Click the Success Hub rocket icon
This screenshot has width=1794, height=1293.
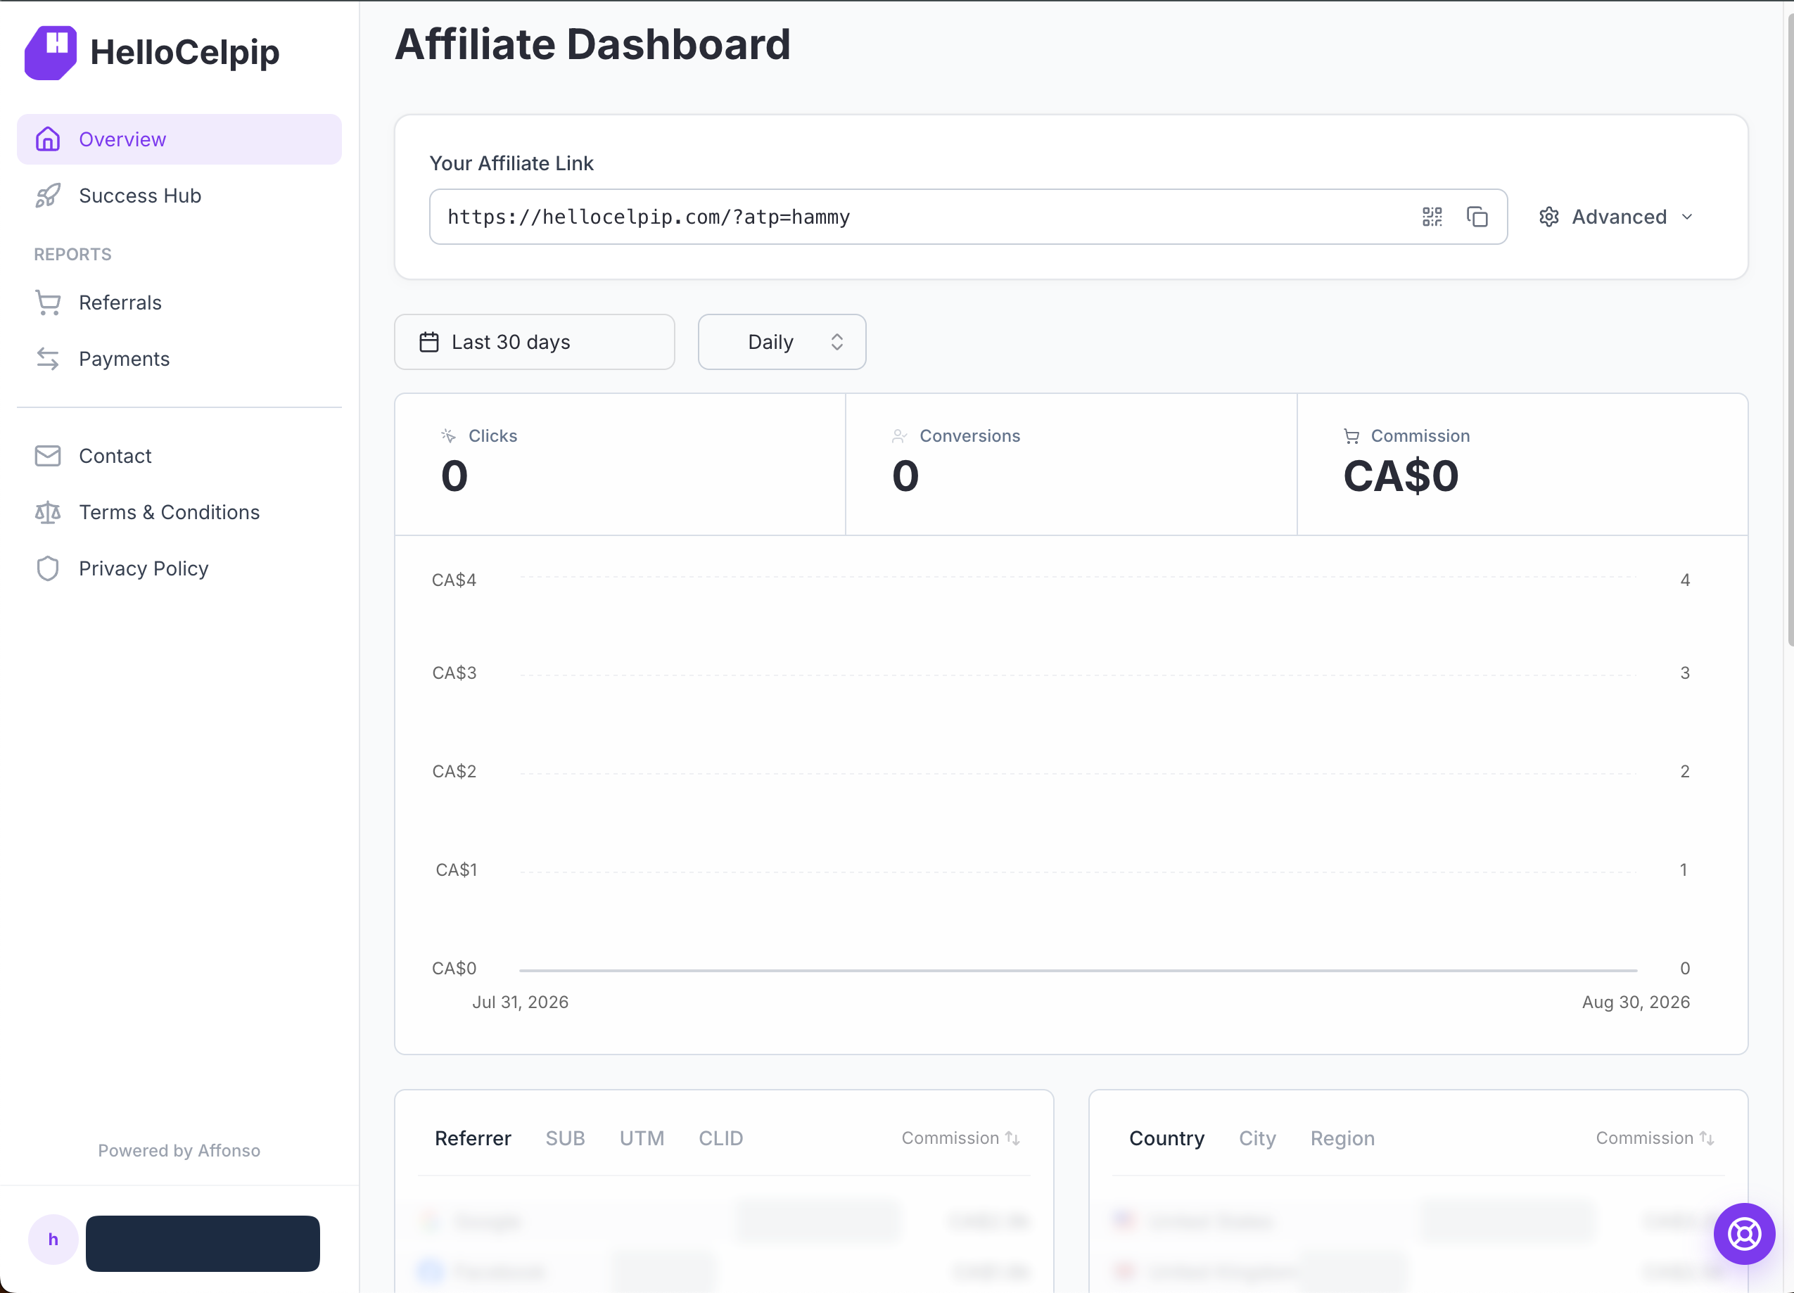47,196
